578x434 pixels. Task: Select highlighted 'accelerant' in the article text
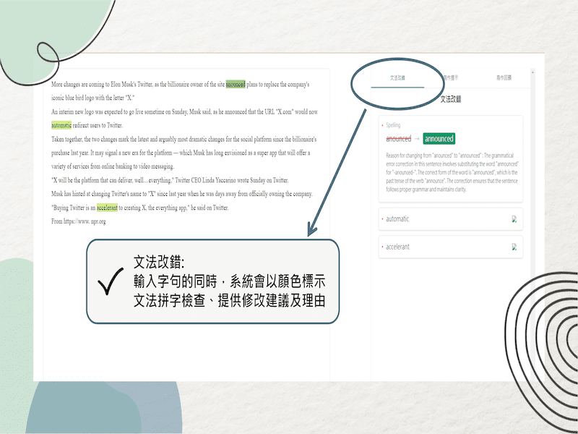pos(107,208)
